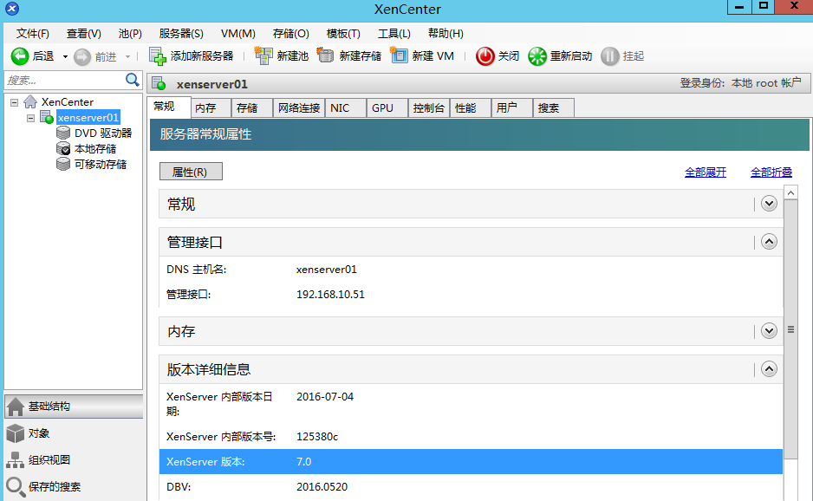The height and width of the screenshot is (501, 813).
Task: Click the 属性(R) button
Action: click(191, 172)
